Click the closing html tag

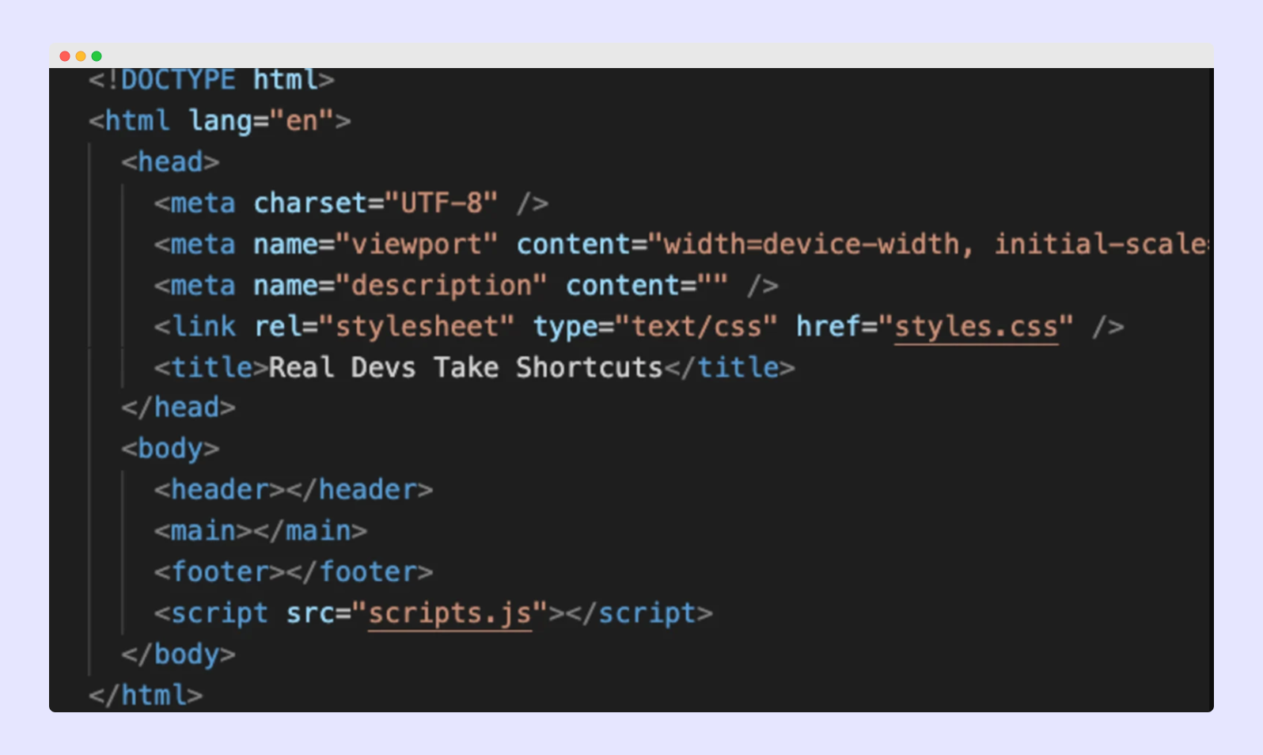click(x=146, y=696)
